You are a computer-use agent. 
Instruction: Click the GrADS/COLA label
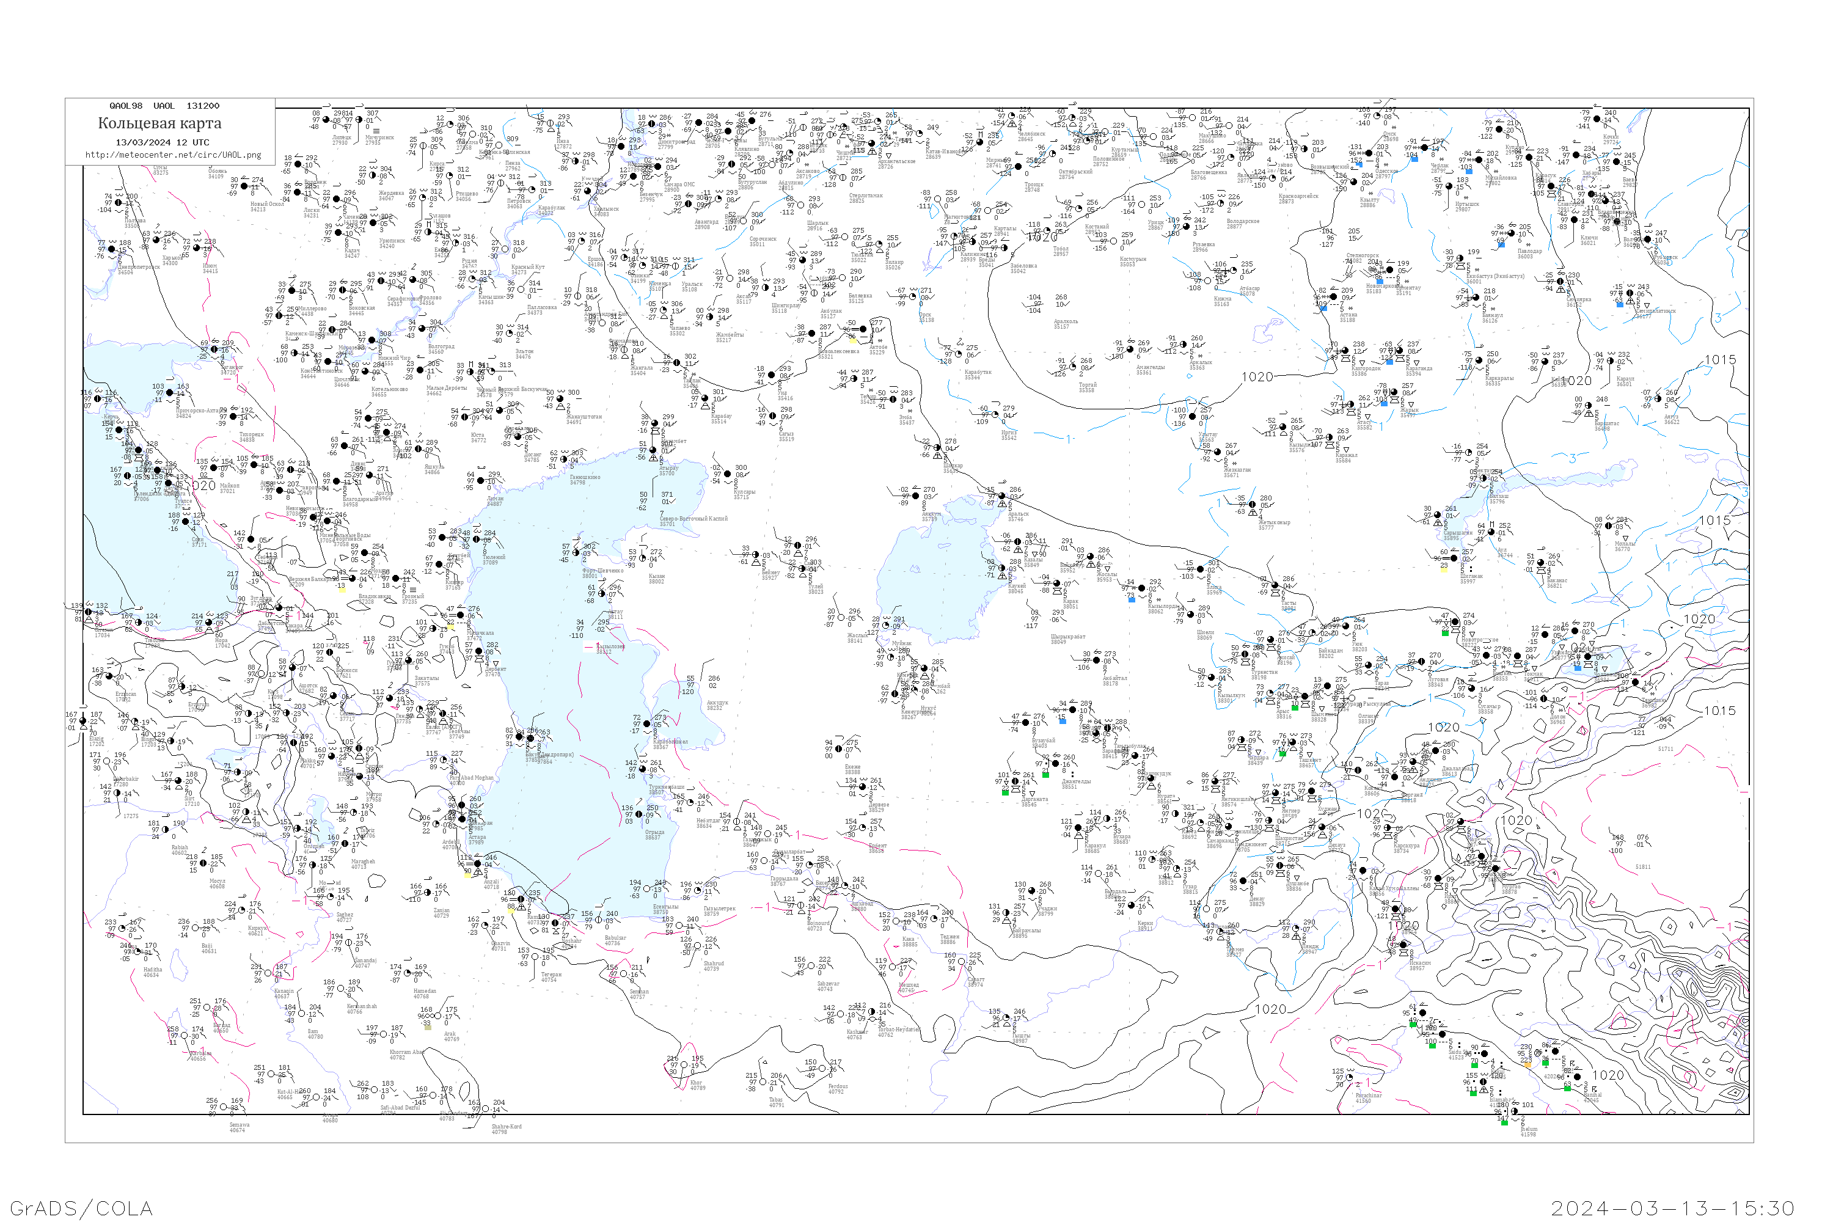81,1208
